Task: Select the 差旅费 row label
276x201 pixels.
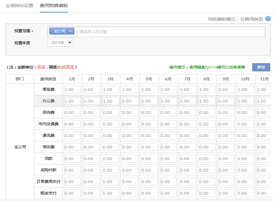Action: pos(48,89)
